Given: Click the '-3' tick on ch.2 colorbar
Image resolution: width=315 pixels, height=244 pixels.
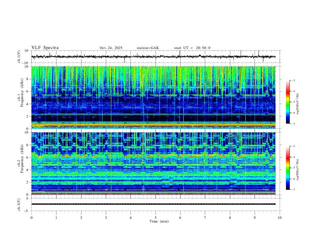Looking at the screenshot, I should coord(294,146).
